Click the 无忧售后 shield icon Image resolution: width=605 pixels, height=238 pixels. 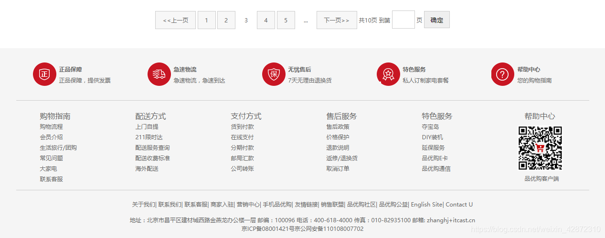[x=274, y=74]
